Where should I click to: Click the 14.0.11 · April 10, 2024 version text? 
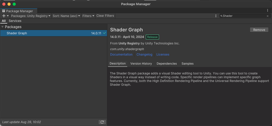point(127,37)
